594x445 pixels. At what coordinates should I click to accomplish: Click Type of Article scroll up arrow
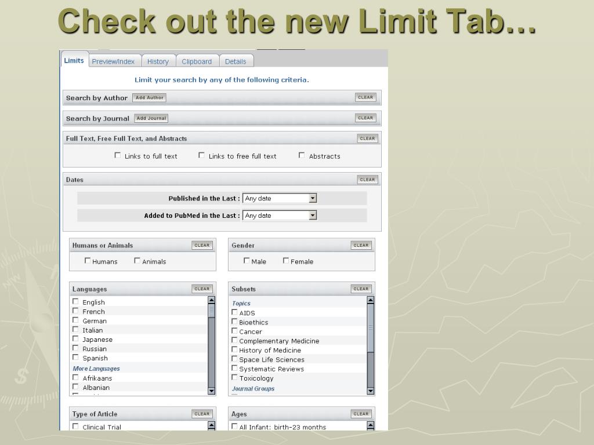pos(211,425)
